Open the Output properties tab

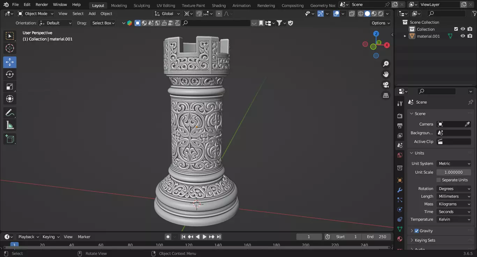400,126
